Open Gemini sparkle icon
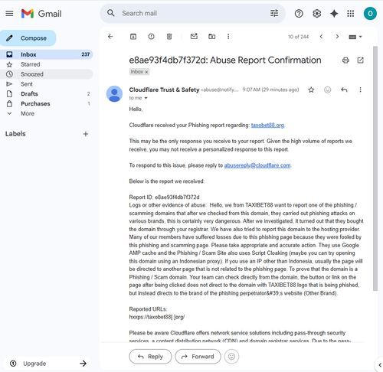The image size is (383, 372). coord(334,14)
